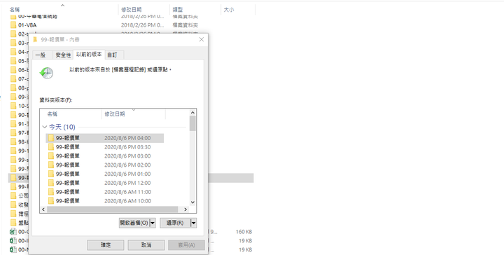This screenshot has height=255, width=504.
Task: Collapse the 今天 (10) group chevron
Action: 45,127
